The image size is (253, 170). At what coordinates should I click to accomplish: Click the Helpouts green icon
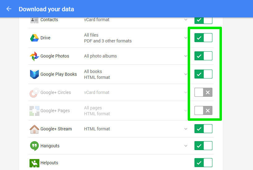pos(34,163)
